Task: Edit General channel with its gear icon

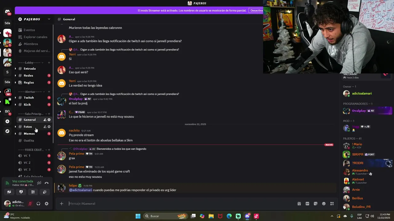Action: point(49,120)
